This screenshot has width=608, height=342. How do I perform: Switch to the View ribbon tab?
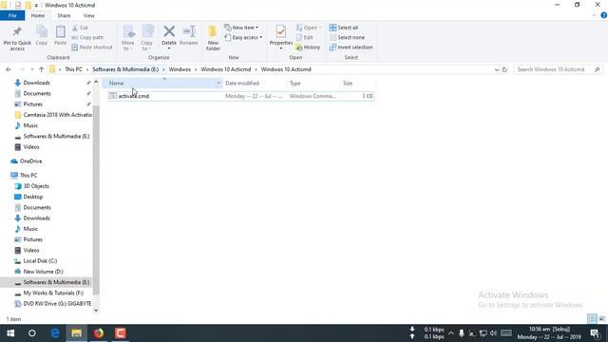pyautogui.click(x=88, y=15)
